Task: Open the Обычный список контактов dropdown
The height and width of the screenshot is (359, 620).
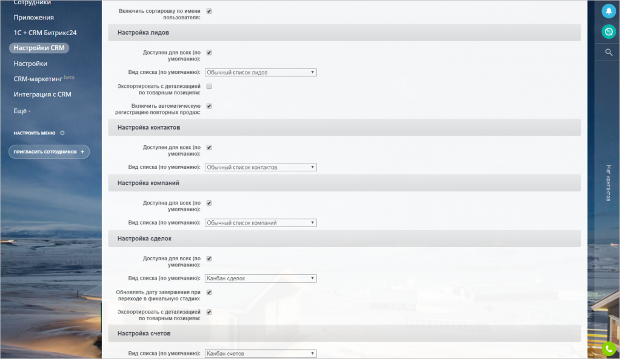Action: tap(261, 167)
